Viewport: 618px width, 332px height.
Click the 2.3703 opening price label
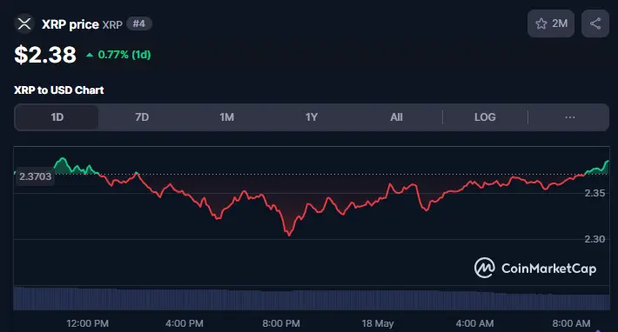(35, 176)
